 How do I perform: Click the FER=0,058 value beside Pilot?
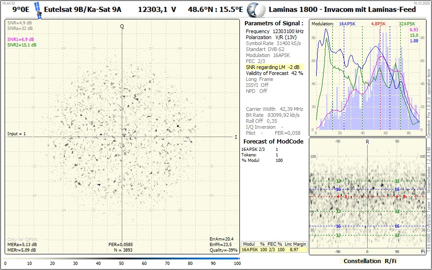point(287,133)
